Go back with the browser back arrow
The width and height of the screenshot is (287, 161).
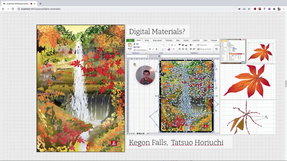coord(3,9)
